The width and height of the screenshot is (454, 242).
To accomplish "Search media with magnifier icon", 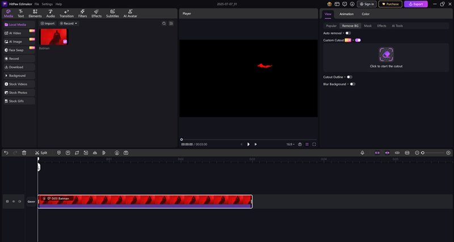I will [164, 23].
